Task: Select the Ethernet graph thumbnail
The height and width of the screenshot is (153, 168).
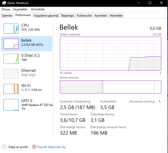Action: [x=11, y=74]
